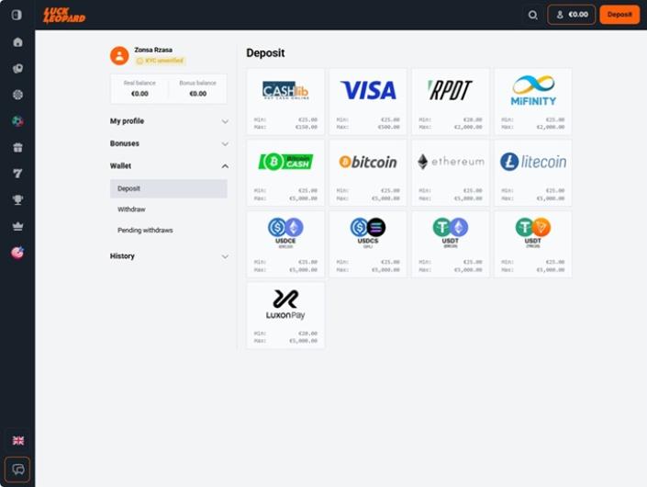Choose VISA deposit method

(x=368, y=102)
